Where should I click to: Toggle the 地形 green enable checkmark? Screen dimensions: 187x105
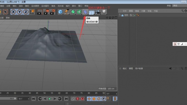point(135,15)
